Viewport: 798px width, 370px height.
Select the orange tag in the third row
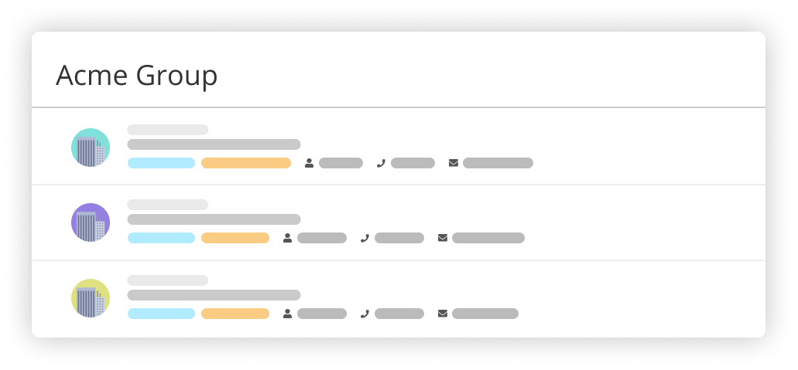click(x=235, y=314)
